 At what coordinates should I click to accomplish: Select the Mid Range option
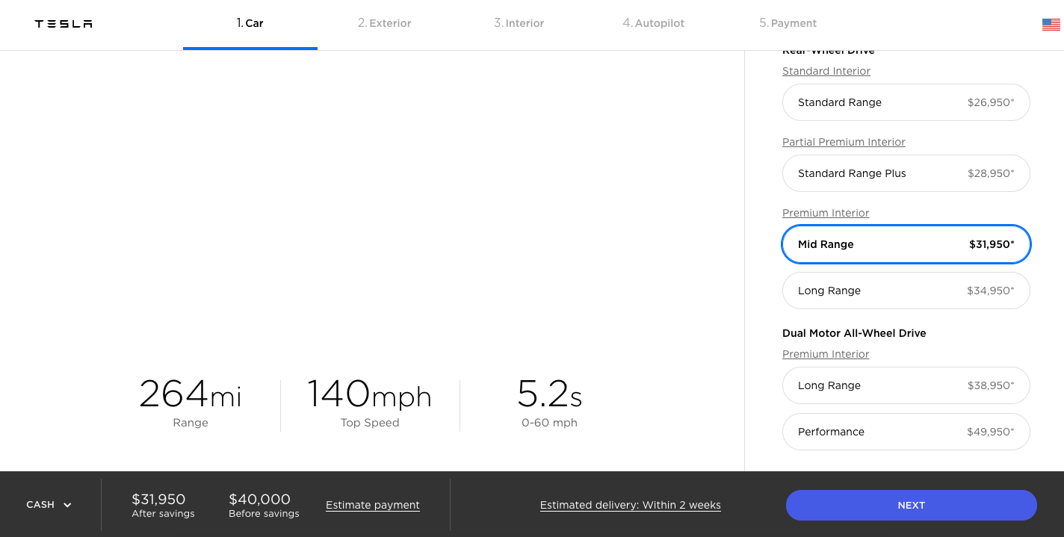[x=906, y=244]
